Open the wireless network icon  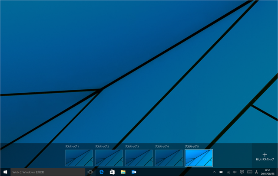point(228,172)
